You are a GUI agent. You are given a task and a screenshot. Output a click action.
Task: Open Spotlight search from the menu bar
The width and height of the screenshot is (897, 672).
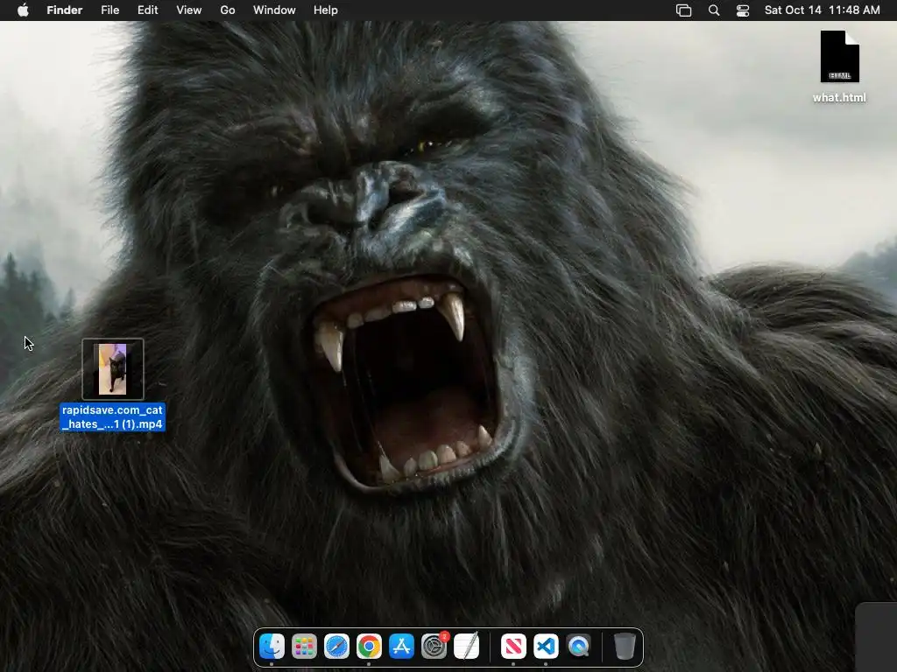coord(714,10)
